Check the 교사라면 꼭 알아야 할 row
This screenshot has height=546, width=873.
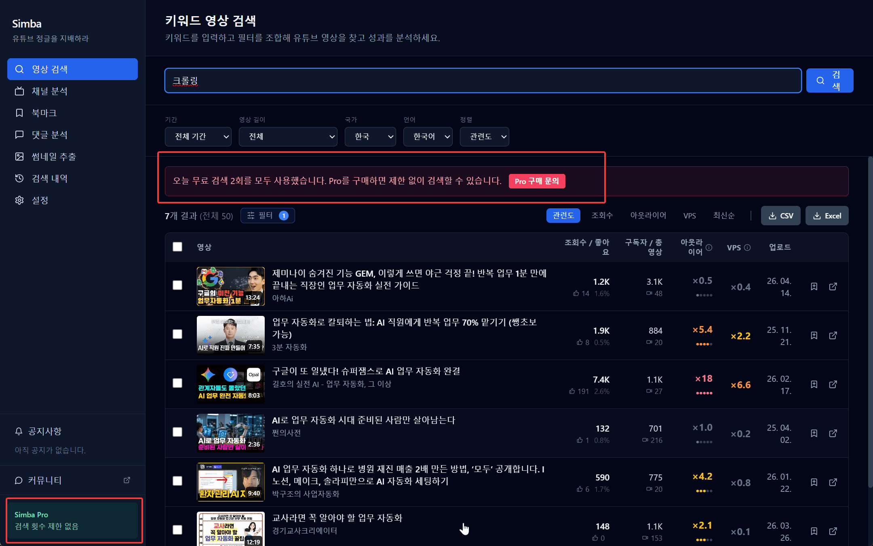(x=177, y=530)
